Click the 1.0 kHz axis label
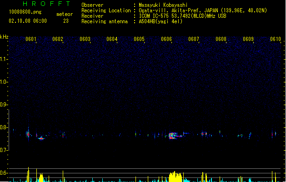 click(4, 82)
